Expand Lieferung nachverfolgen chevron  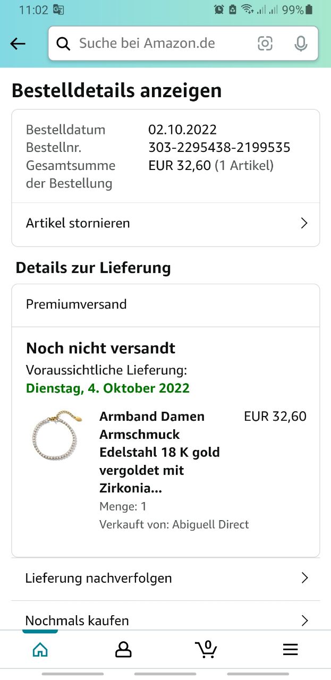click(x=304, y=578)
